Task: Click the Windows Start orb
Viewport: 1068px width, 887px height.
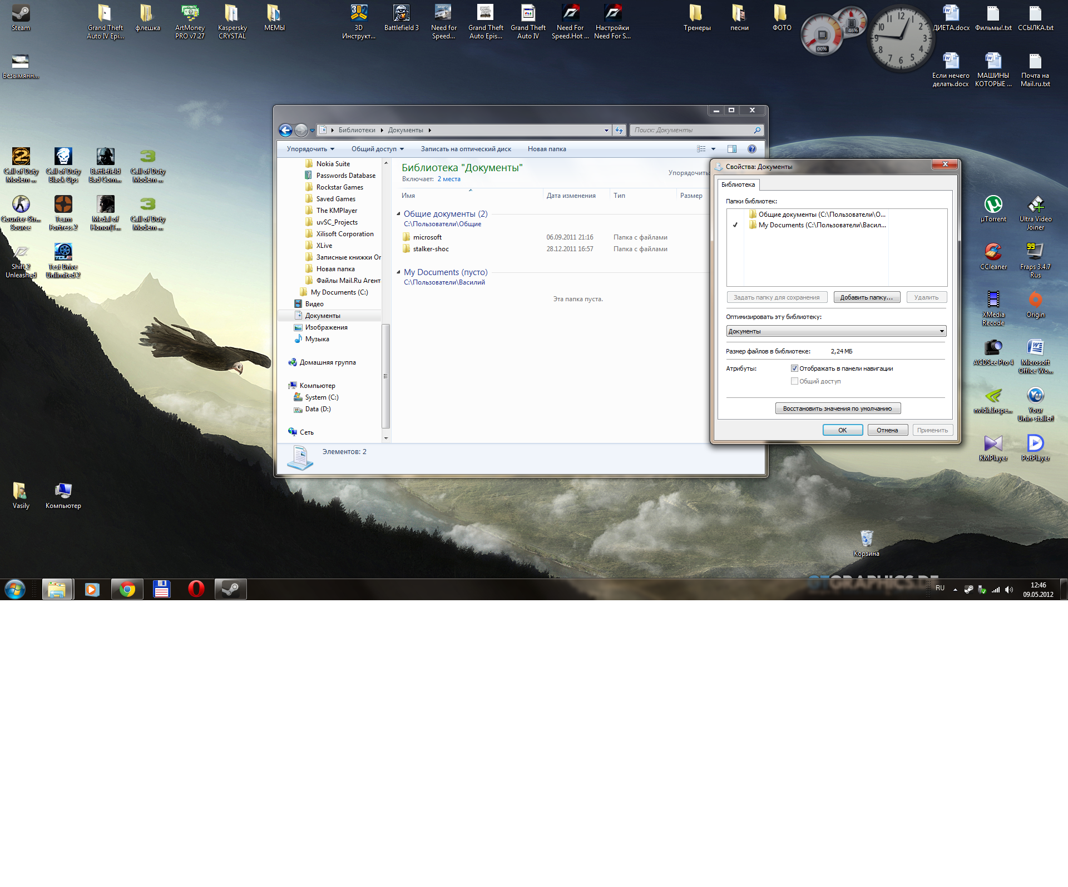Action: (x=15, y=589)
